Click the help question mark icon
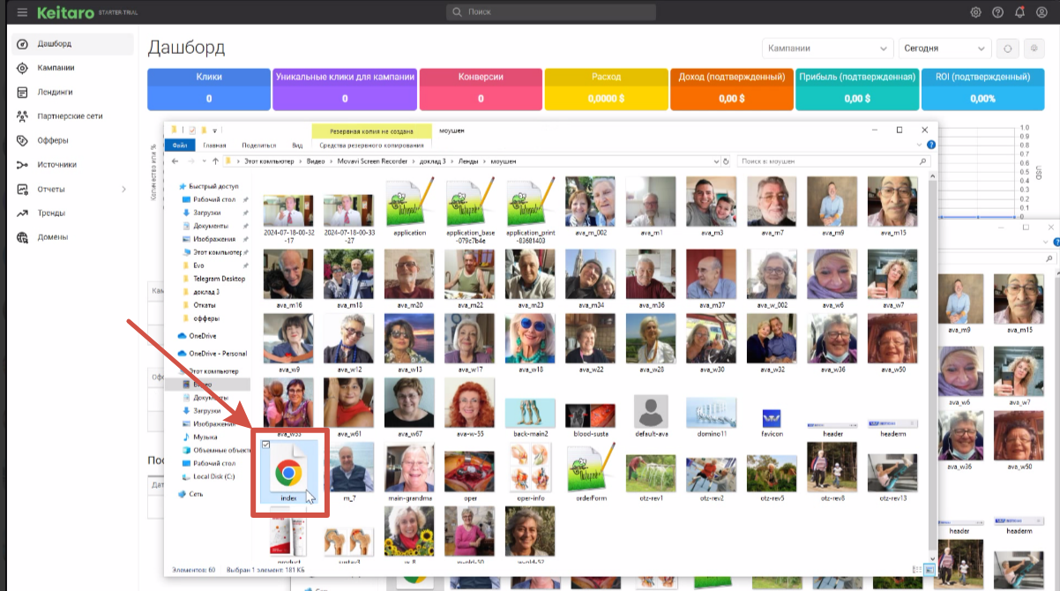The image size is (1060, 591). click(997, 12)
